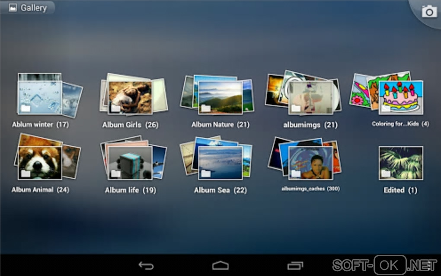Viewport: 441px width, 276px height.
Task: Go to the Android home screen
Action: click(220, 265)
